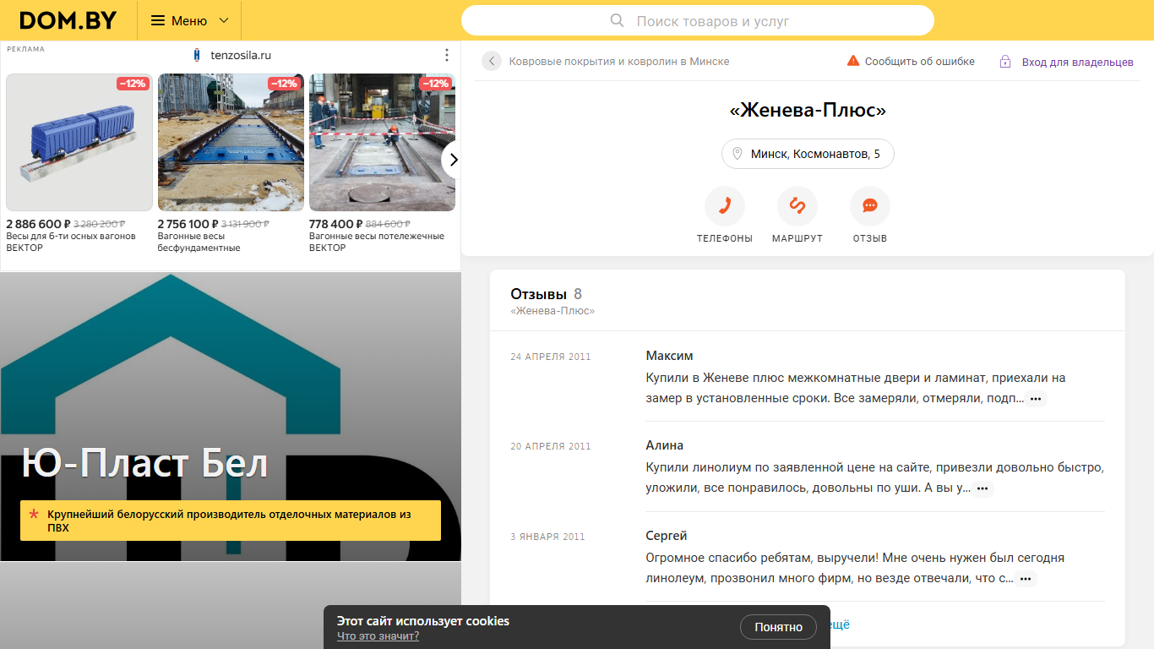
Task: Expand Максим's review with ellipsis
Action: coord(1036,399)
